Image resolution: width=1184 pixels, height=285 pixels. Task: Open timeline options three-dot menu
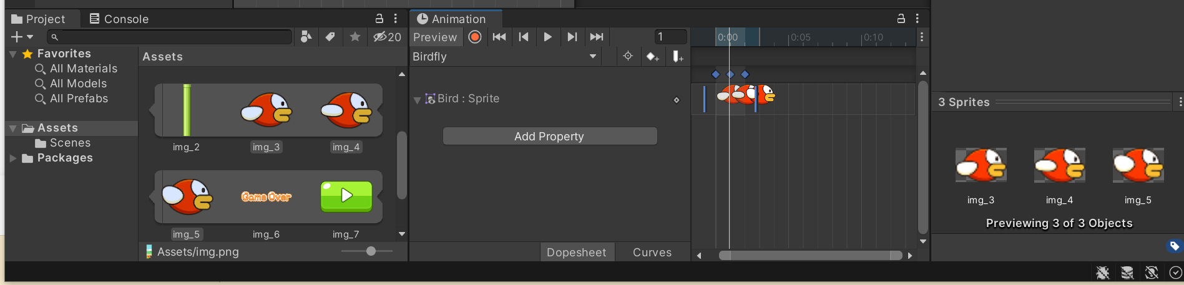(922, 37)
